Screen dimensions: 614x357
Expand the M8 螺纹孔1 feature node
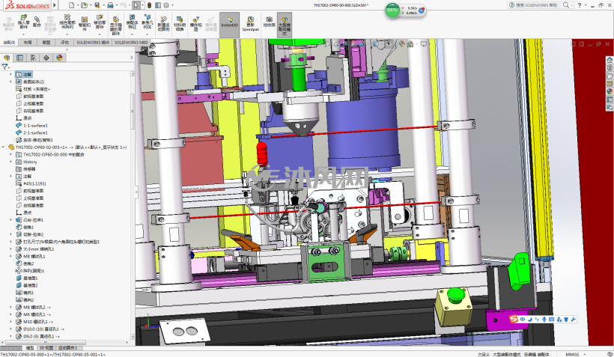(10, 256)
